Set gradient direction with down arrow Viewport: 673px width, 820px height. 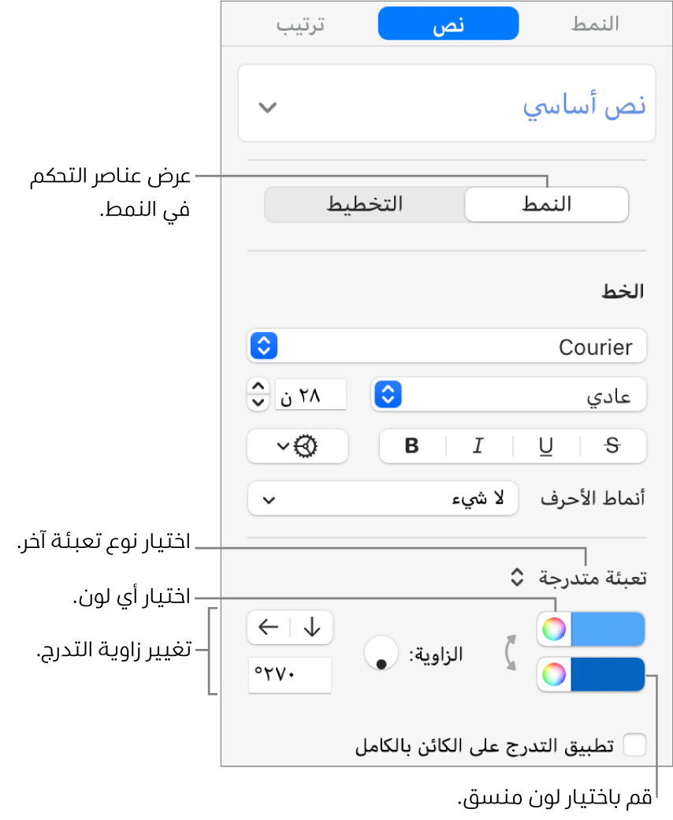[x=313, y=628]
